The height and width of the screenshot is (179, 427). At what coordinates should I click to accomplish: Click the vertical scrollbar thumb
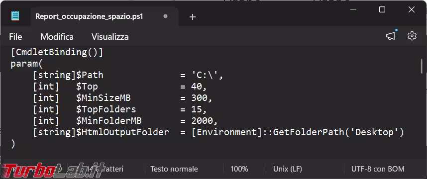pos(423,65)
